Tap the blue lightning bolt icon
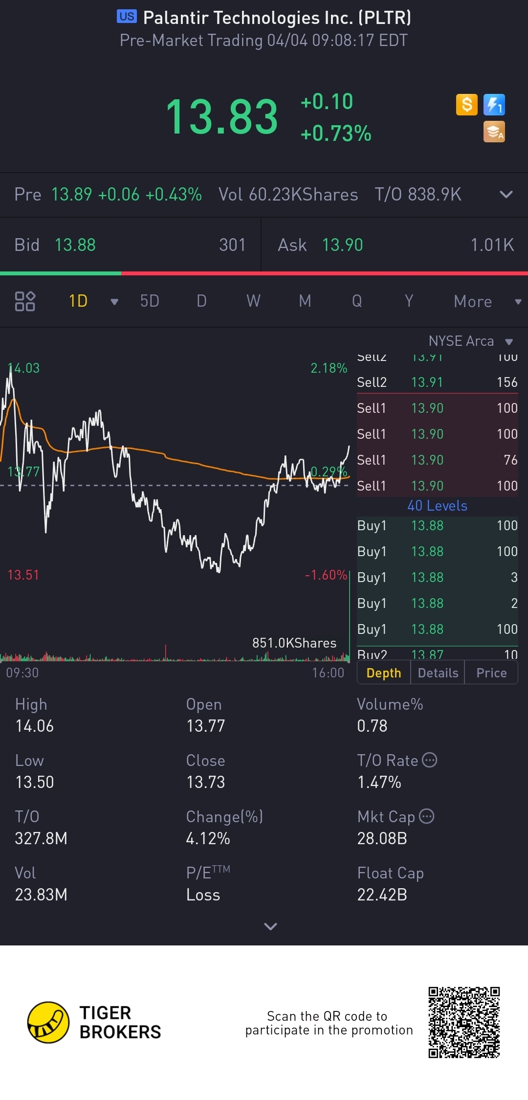528x1100 pixels. (494, 105)
